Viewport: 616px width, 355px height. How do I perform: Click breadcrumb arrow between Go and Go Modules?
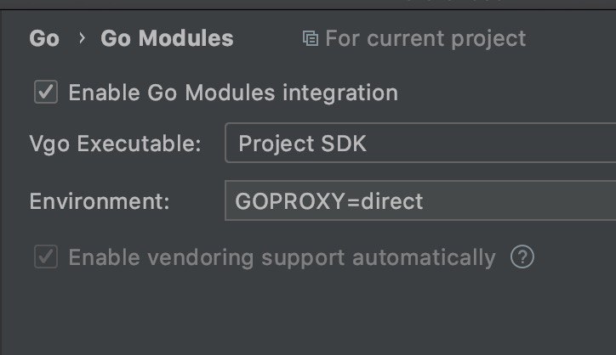pyautogui.click(x=82, y=38)
